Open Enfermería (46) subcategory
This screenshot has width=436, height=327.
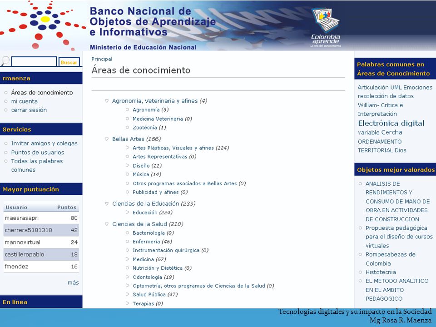[x=153, y=242]
